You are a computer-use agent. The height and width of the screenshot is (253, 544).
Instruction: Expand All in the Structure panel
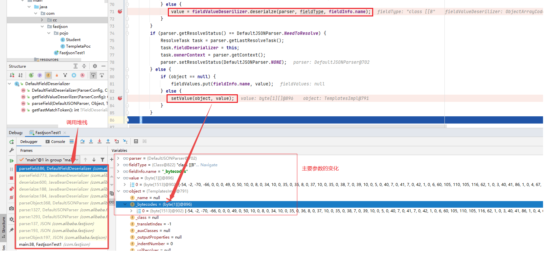pos(76,66)
